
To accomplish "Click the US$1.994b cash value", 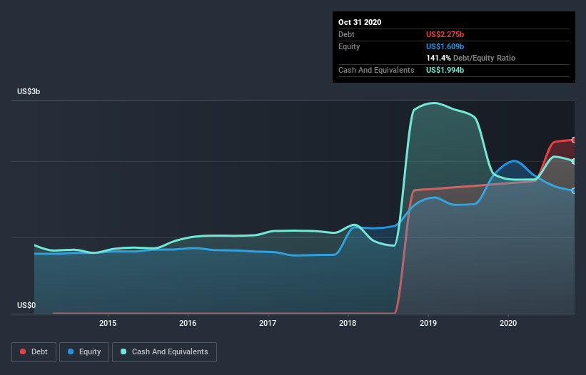I will click(x=445, y=70).
